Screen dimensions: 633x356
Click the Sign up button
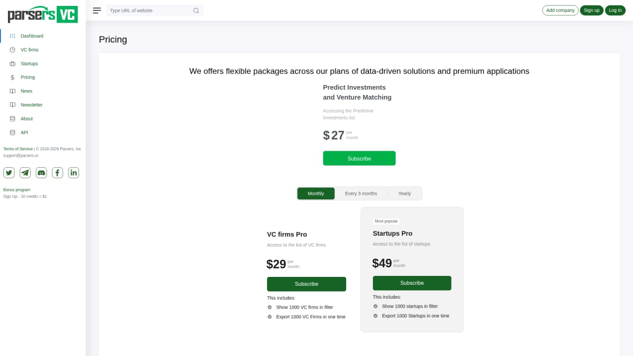click(x=591, y=10)
